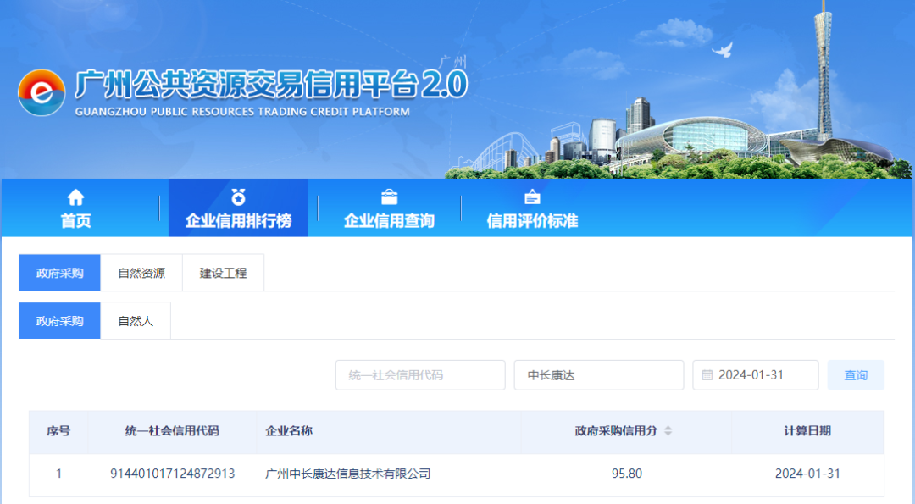Click the company name 广州中长康达信息技术有限公司
Screen dimensions: 915x504
[x=348, y=474]
